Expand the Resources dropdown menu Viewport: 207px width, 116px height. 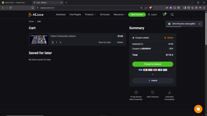120,15
